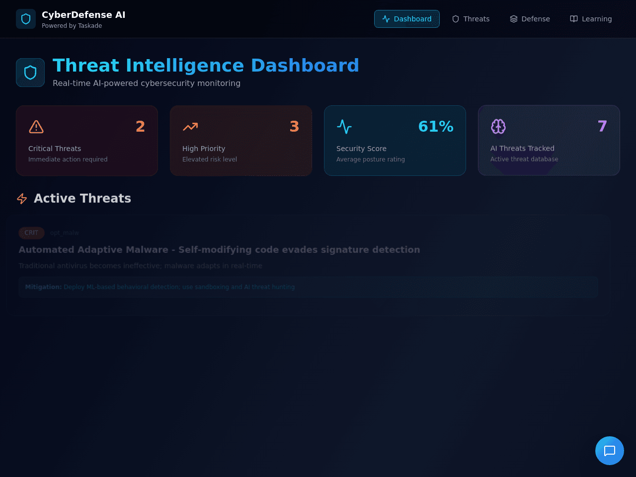Click the warning triangle icon on Critical Threats

tap(36, 127)
